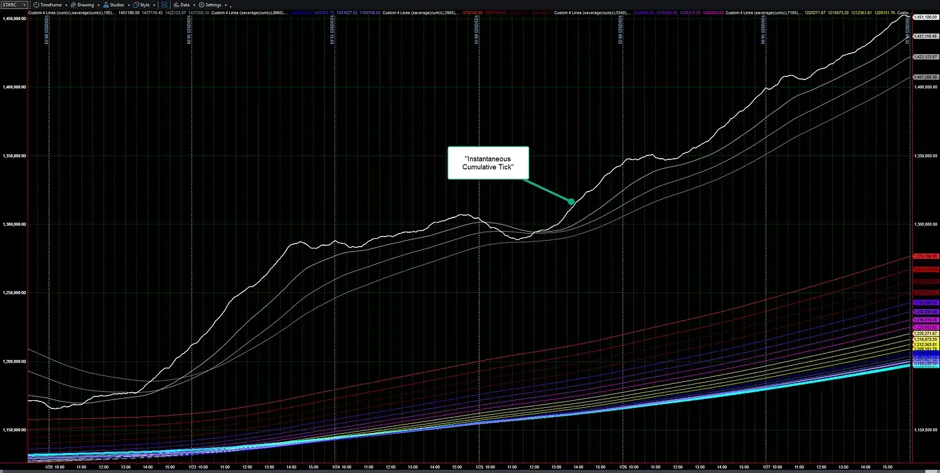Click the teal stacked-windows layout icon

[x=163, y=5]
